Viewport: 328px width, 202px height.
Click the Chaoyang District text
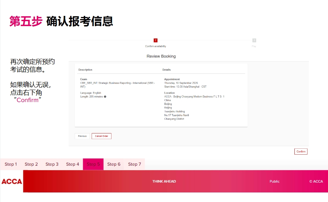click(x=174, y=119)
